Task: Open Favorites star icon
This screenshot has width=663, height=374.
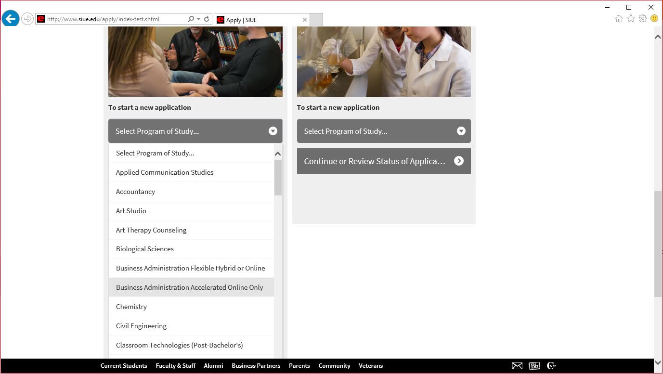Action: pyautogui.click(x=631, y=19)
